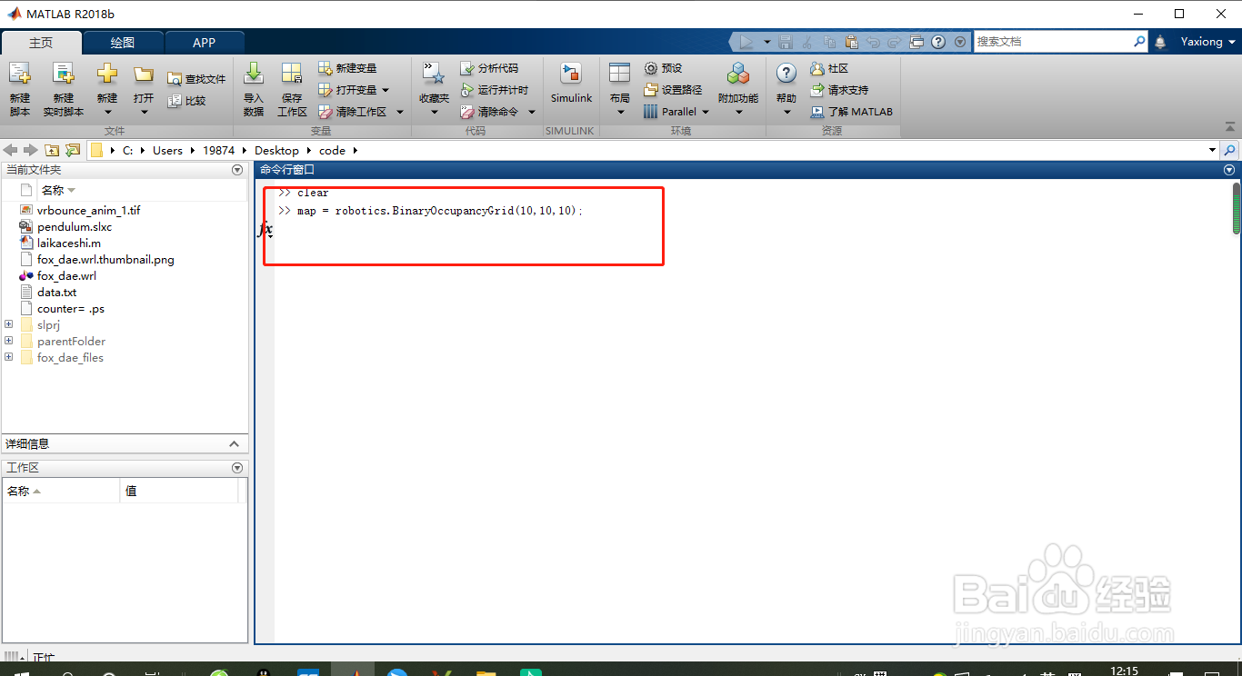Click the notification bell icon
1242x676 pixels.
pyautogui.click(x=1160, y=42)
